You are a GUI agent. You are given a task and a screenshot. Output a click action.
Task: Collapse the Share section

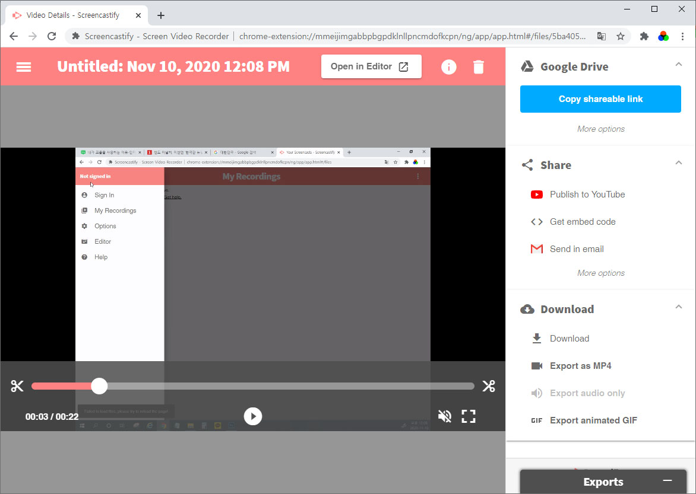click(678, 162)
